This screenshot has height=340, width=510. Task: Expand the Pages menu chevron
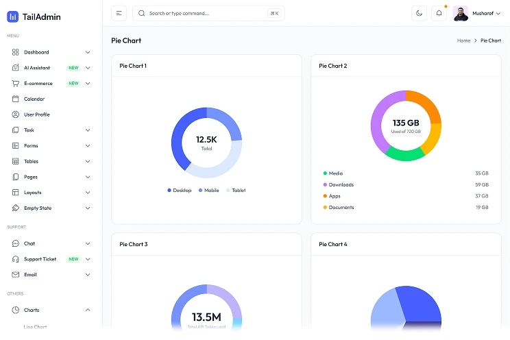pyautogui.click(x=88, y=177)
